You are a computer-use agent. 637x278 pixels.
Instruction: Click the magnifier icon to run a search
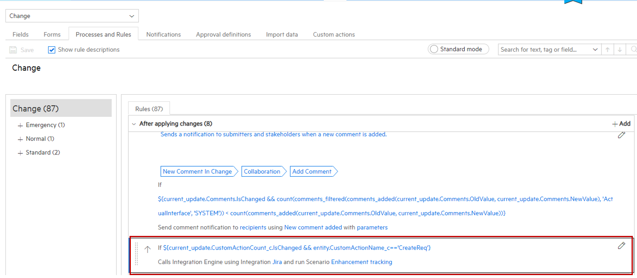[x=633, y=49]
